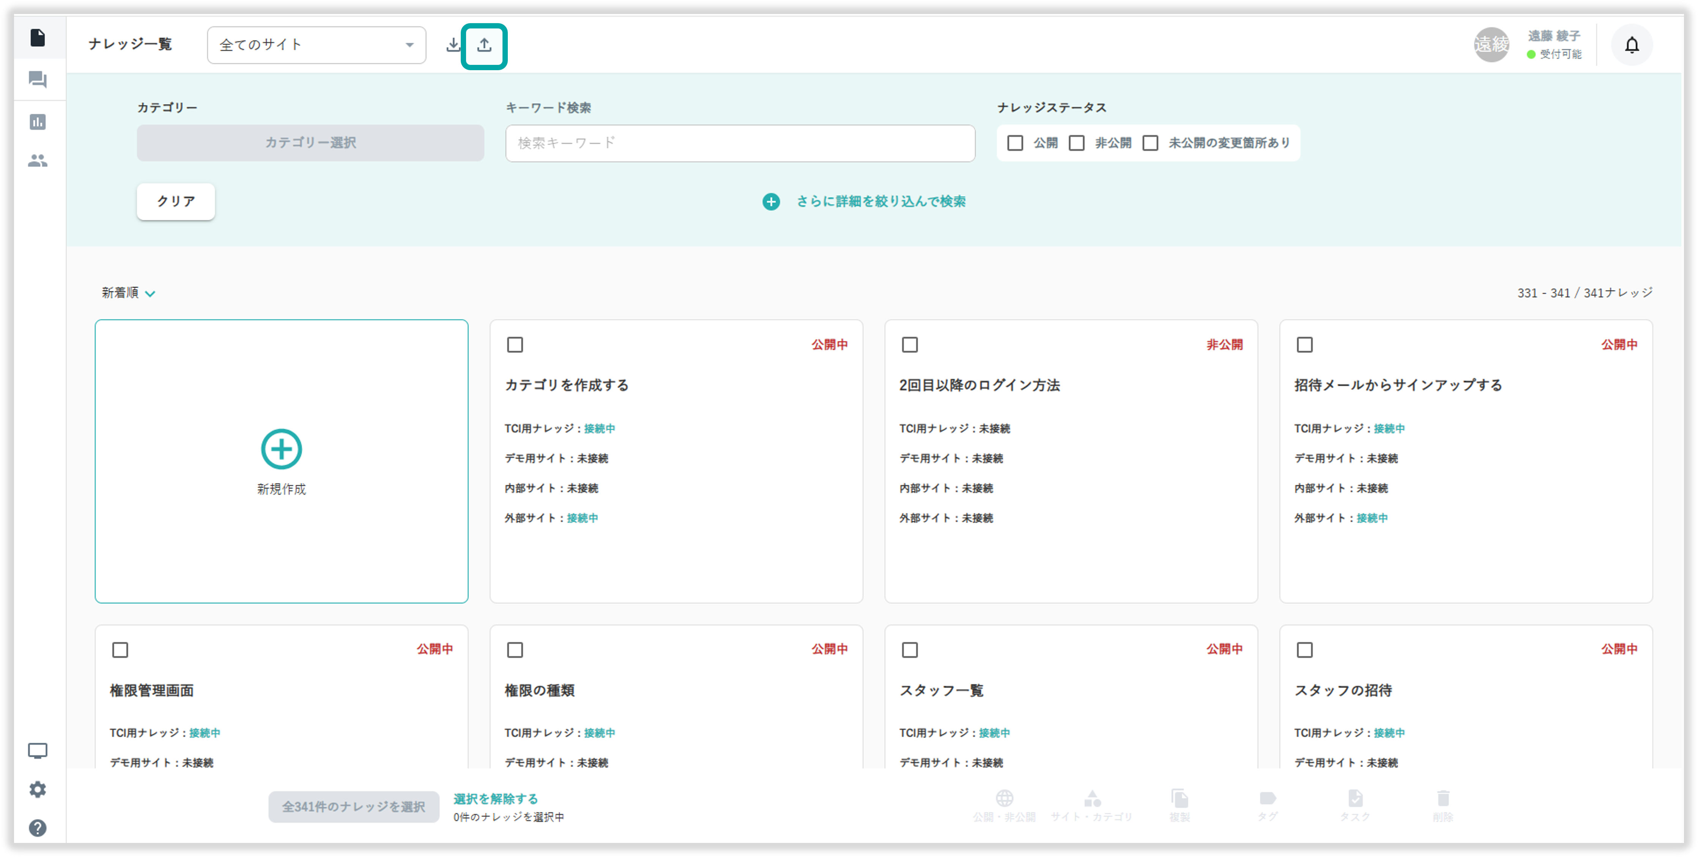Open the notification bell
This screenshot has height=857, width=1698.
click(x=1632, y=45)
